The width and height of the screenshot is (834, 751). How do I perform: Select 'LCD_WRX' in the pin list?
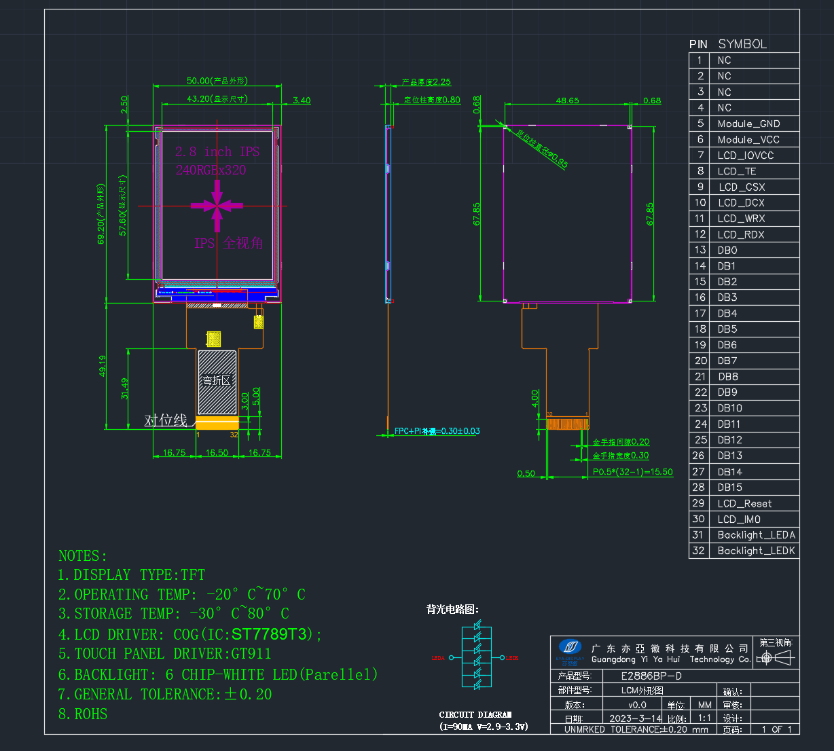point(741,218)
